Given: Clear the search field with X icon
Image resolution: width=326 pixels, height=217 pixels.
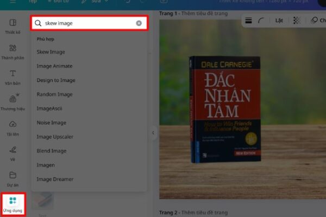Looking at the screenshot, I should [139, 23].
